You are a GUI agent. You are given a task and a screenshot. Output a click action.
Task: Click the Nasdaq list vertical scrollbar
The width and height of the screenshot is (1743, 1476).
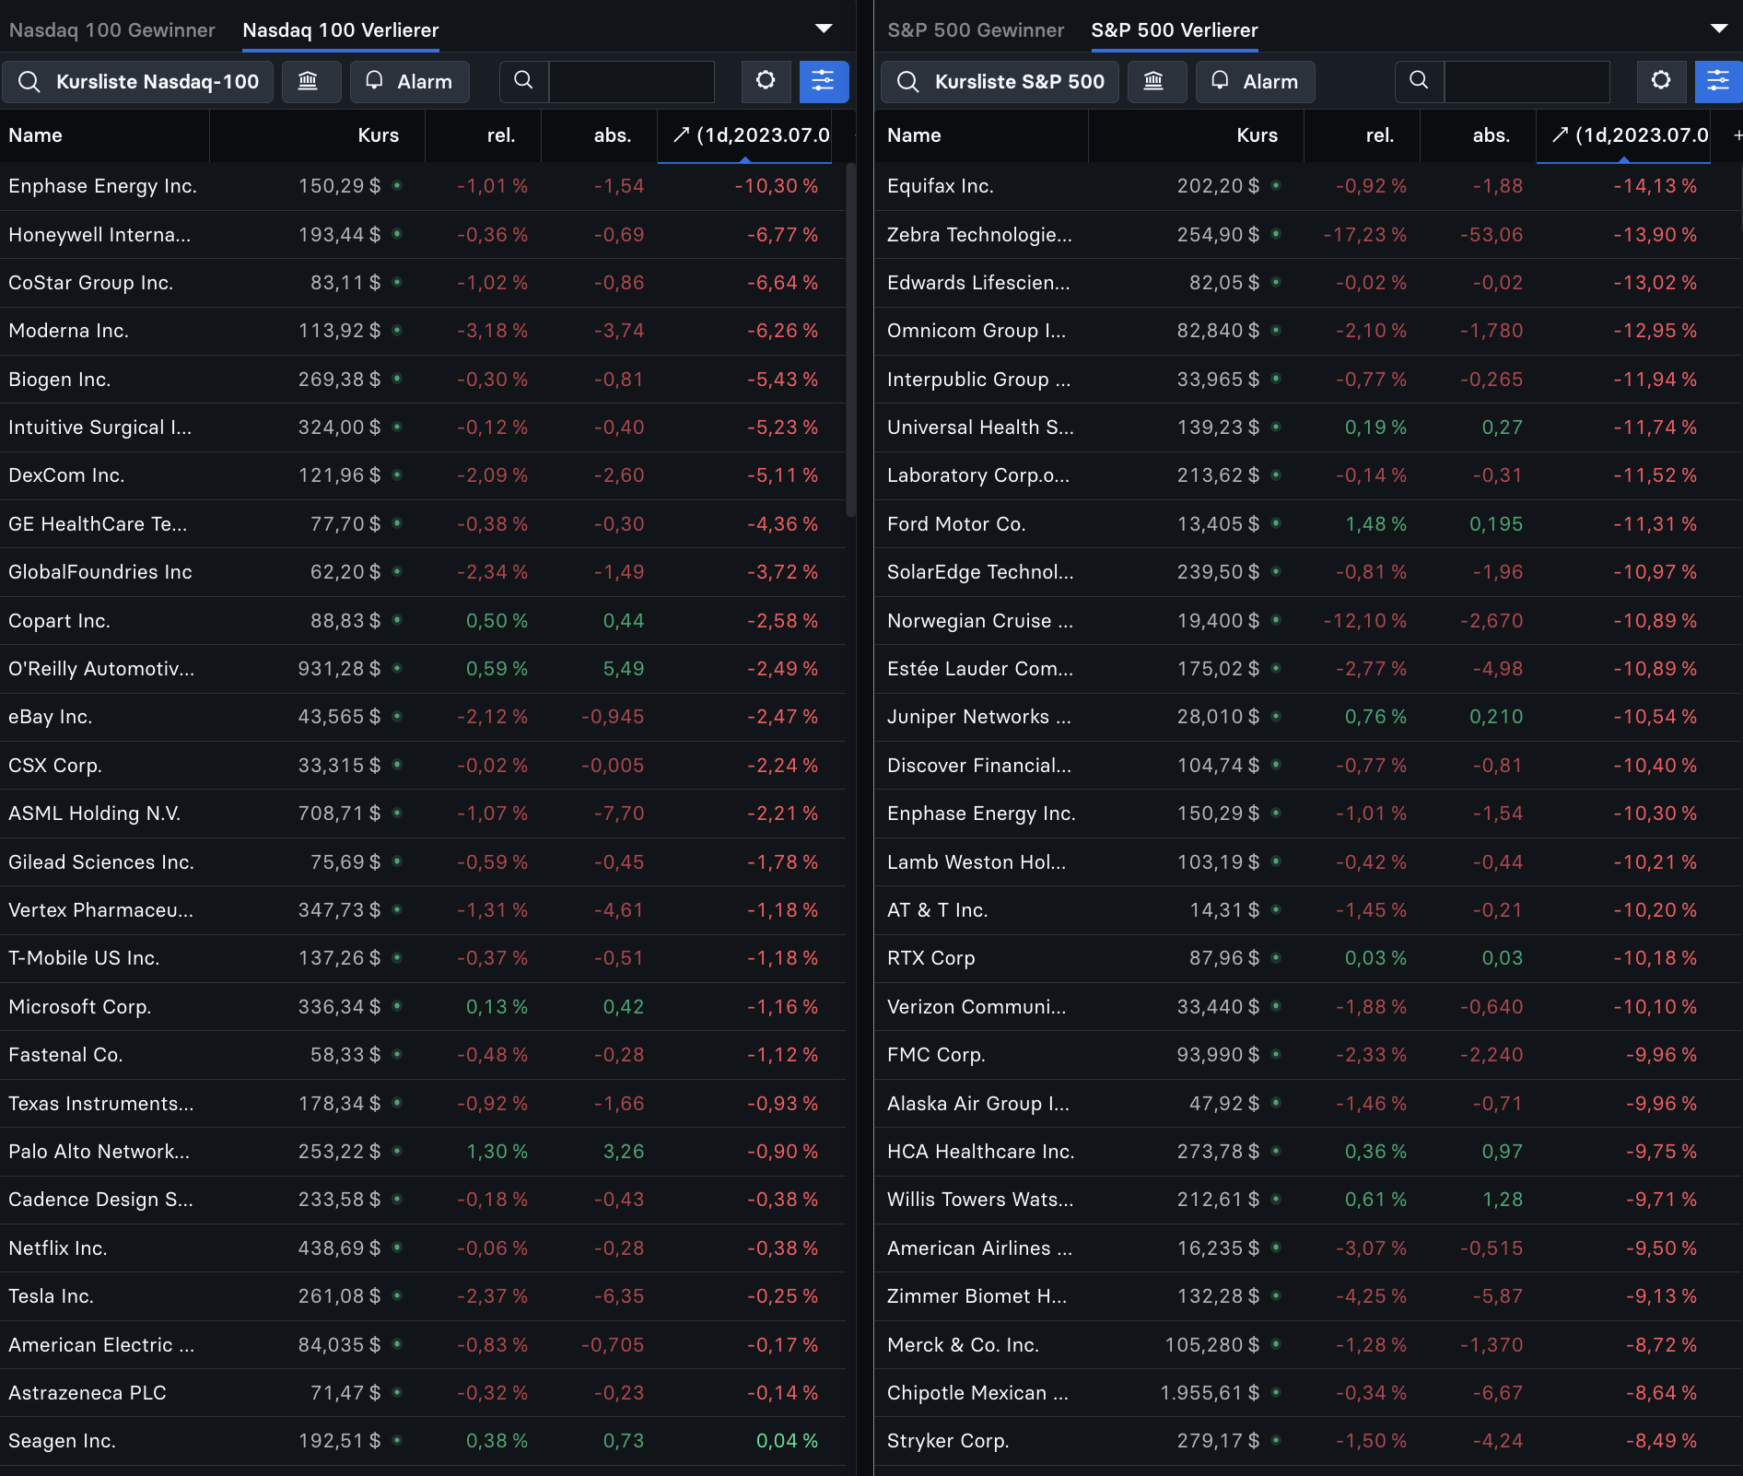[x=851, y=339]
